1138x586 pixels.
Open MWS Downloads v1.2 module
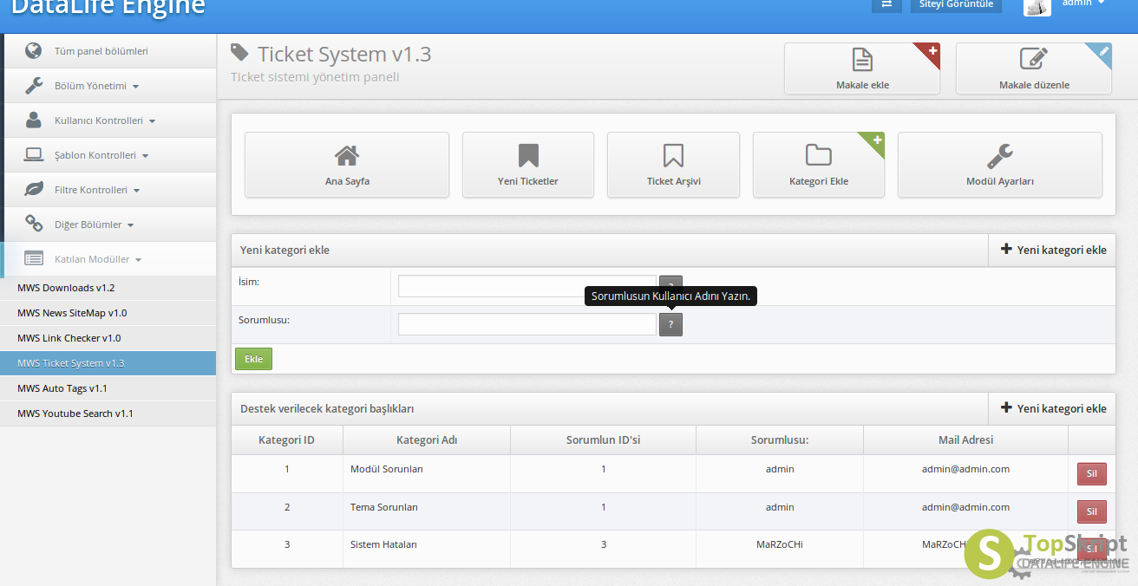[x=108, y=288]
